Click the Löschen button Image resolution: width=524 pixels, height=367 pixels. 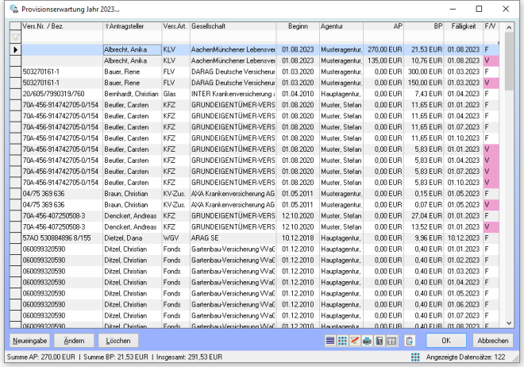[x=118, y=340]
